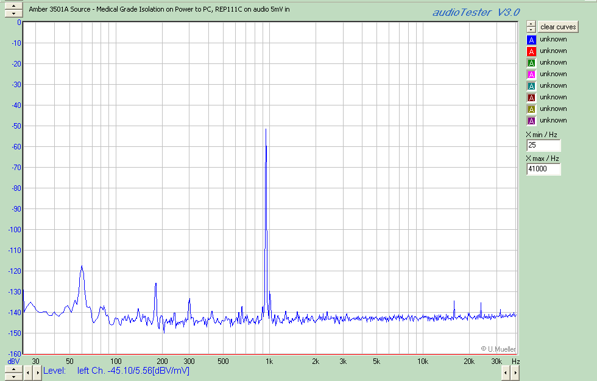Click down arrow next to clear curves
This screenshot has width=597, height=381.
tap(531, 30)
